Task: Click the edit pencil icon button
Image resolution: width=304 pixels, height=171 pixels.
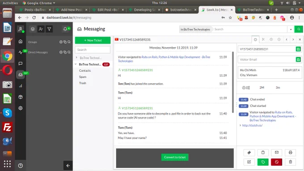Action: (x=249, y=162)
